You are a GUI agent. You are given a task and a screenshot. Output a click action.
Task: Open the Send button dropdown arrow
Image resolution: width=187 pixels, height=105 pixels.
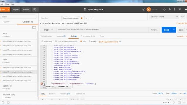tap(174, 30)
